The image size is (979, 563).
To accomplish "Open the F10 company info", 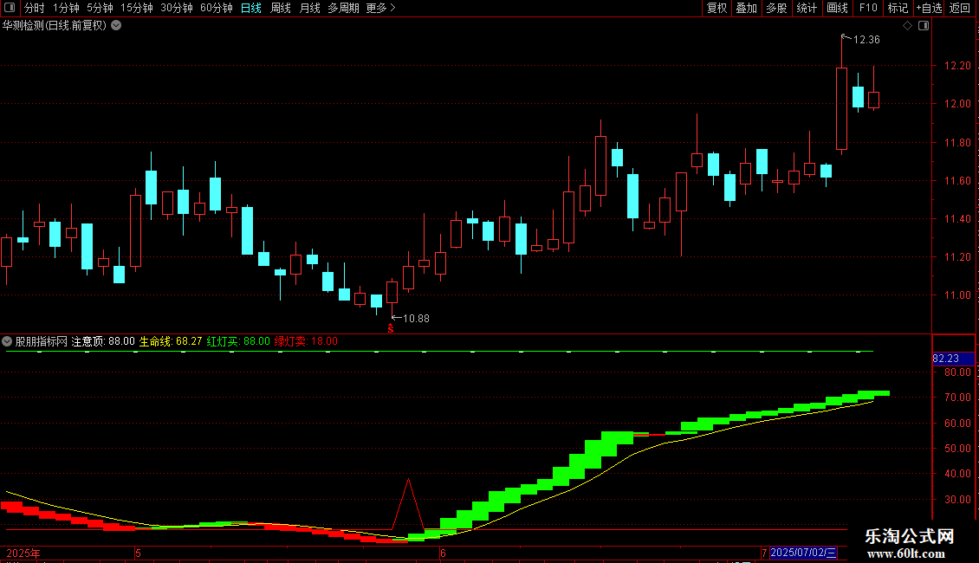I will click(x=868, y=8).
